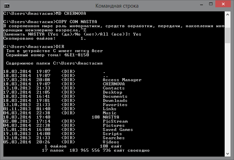Click the 'Videos' folder name
234x160 pixels.
111,142
